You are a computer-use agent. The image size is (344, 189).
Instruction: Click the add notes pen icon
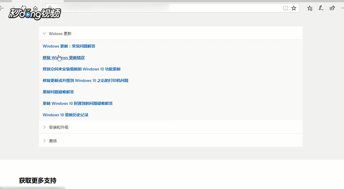[321, 8]
